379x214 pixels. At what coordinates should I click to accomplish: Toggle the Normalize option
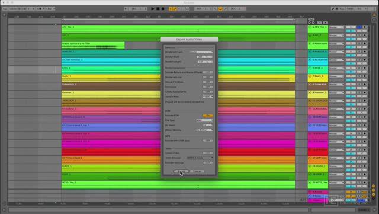[208, 87]
